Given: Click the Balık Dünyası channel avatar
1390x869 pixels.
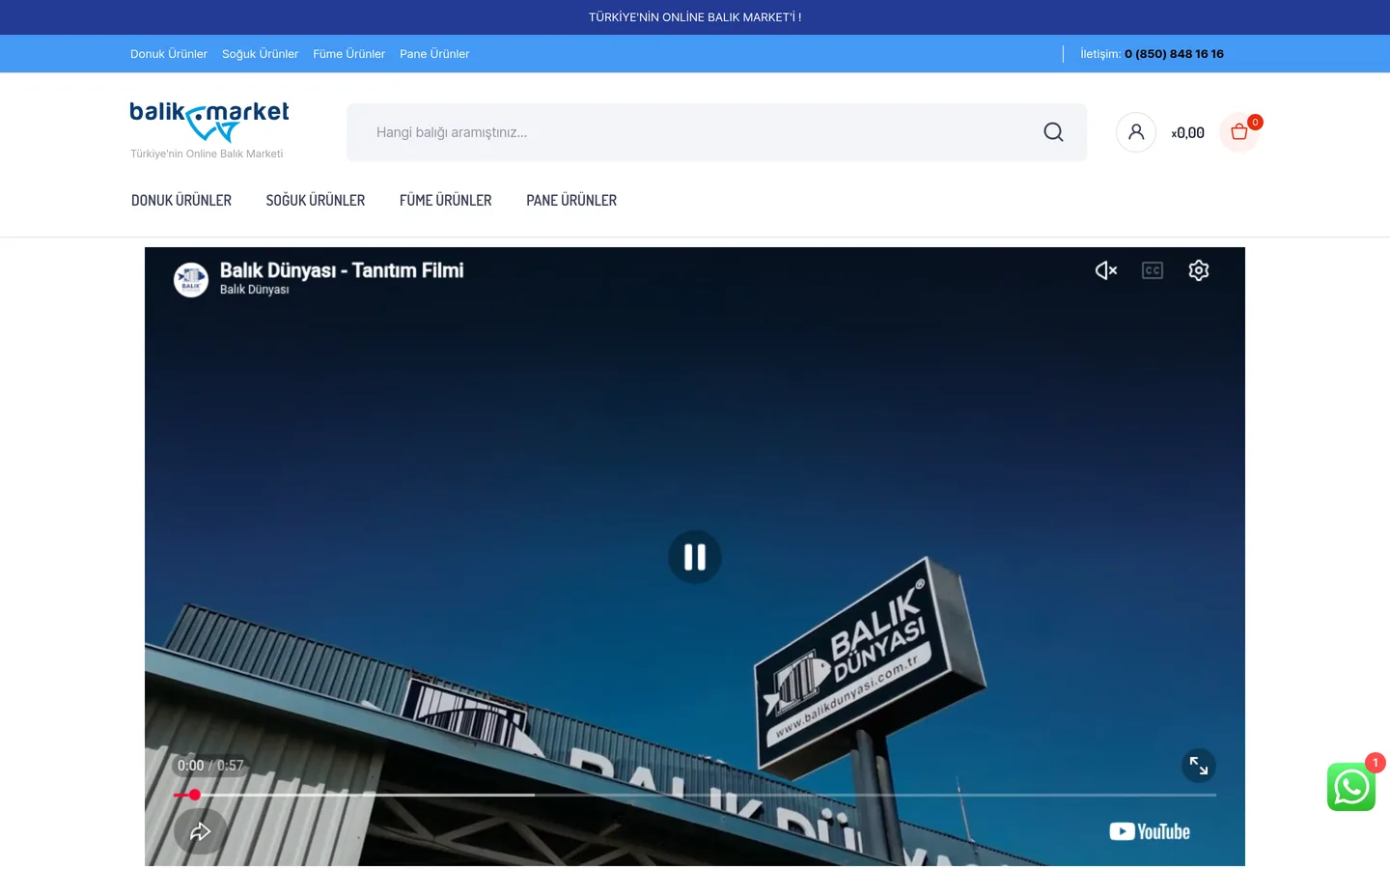Looking at the screenshot, I should click(191, 280).
